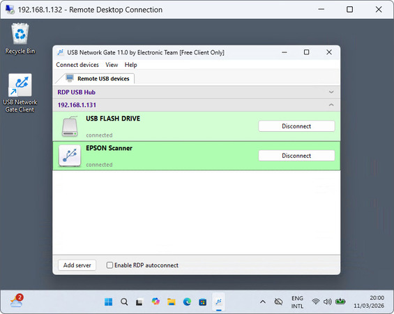Open the volume tray icon
394x314 pixels.
328,301
